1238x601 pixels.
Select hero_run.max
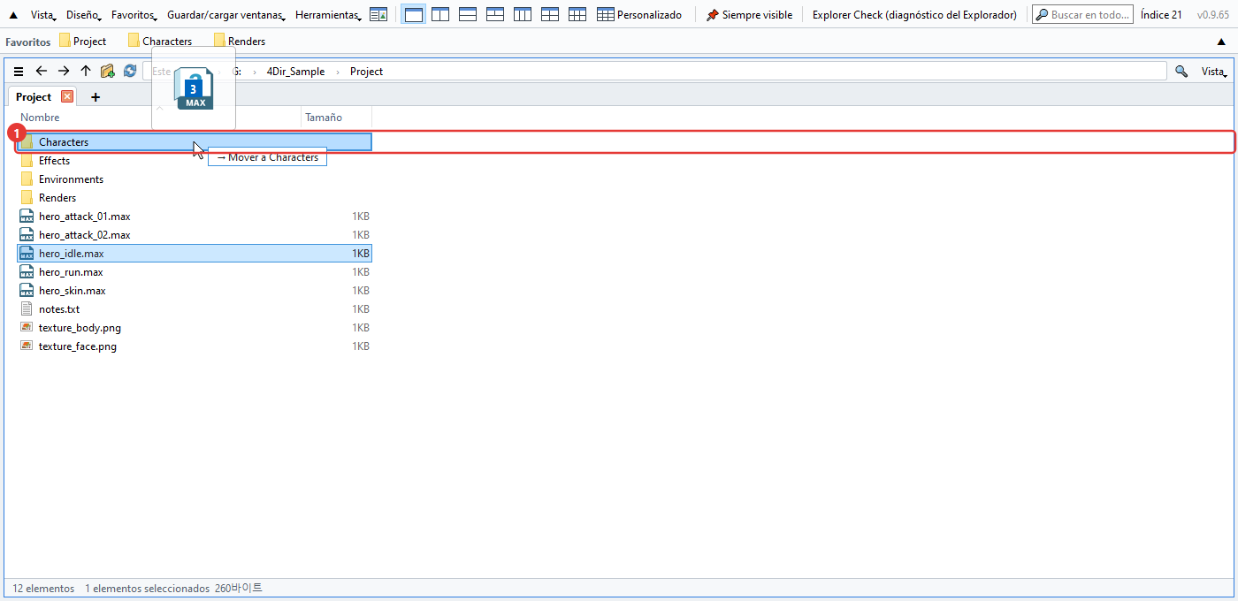[x=195, y=272]
